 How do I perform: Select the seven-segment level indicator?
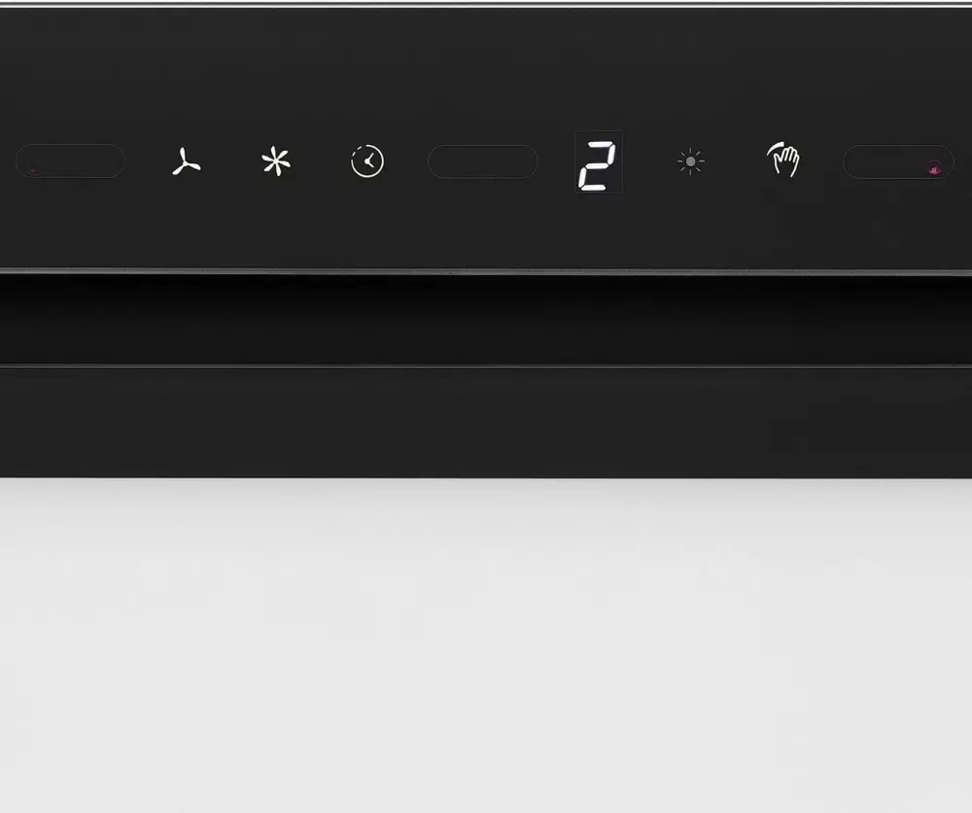[598, 161]
